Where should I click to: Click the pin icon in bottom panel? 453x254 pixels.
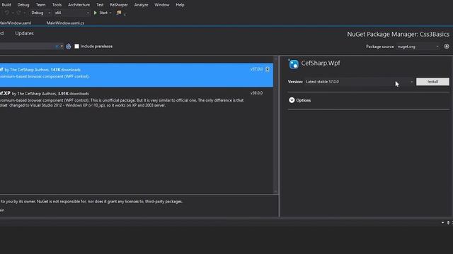[448, 223]
